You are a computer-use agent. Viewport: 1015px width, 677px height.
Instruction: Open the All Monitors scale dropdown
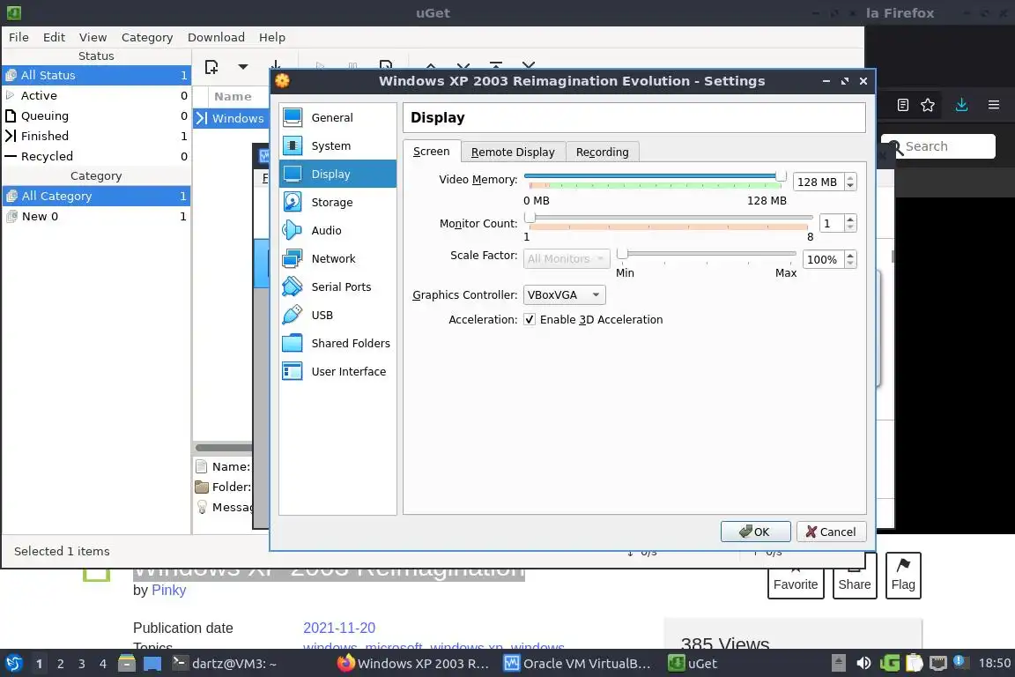tap(567, 258)
